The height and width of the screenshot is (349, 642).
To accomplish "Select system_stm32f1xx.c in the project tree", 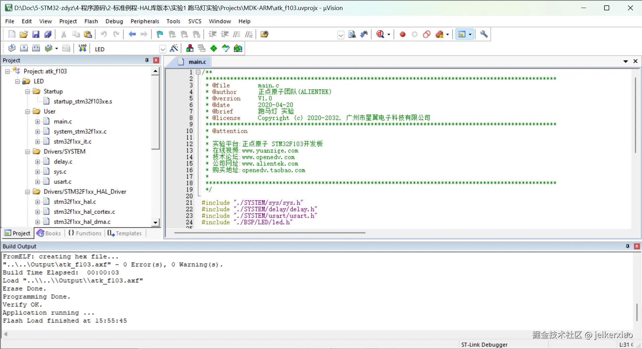I will (x=80, y=131).
